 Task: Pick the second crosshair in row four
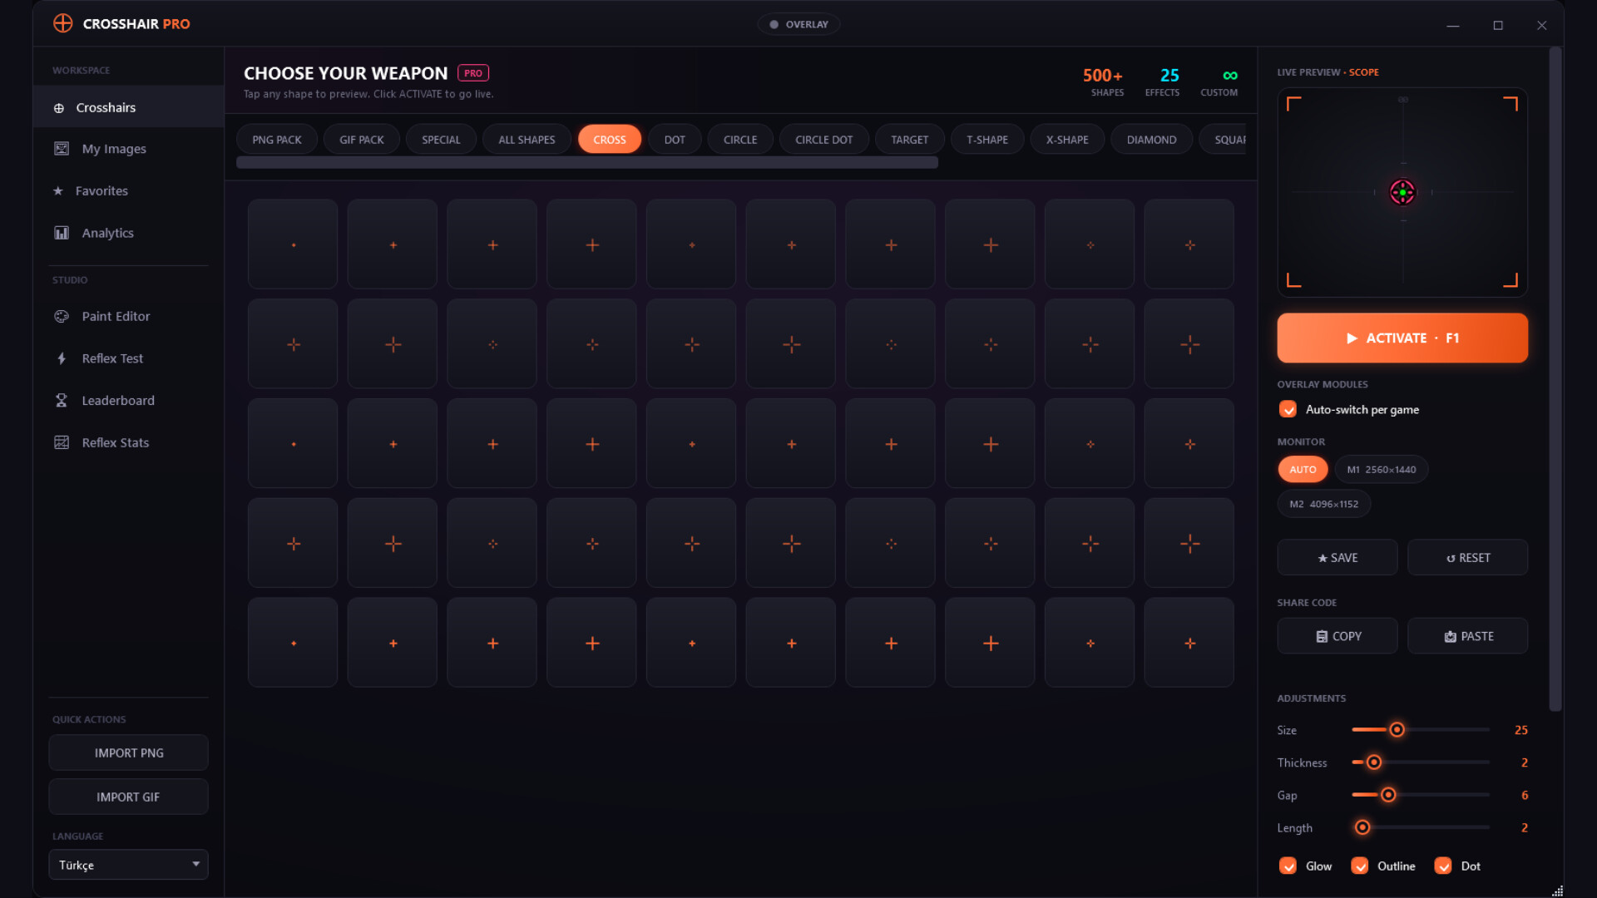click(393, 543)
